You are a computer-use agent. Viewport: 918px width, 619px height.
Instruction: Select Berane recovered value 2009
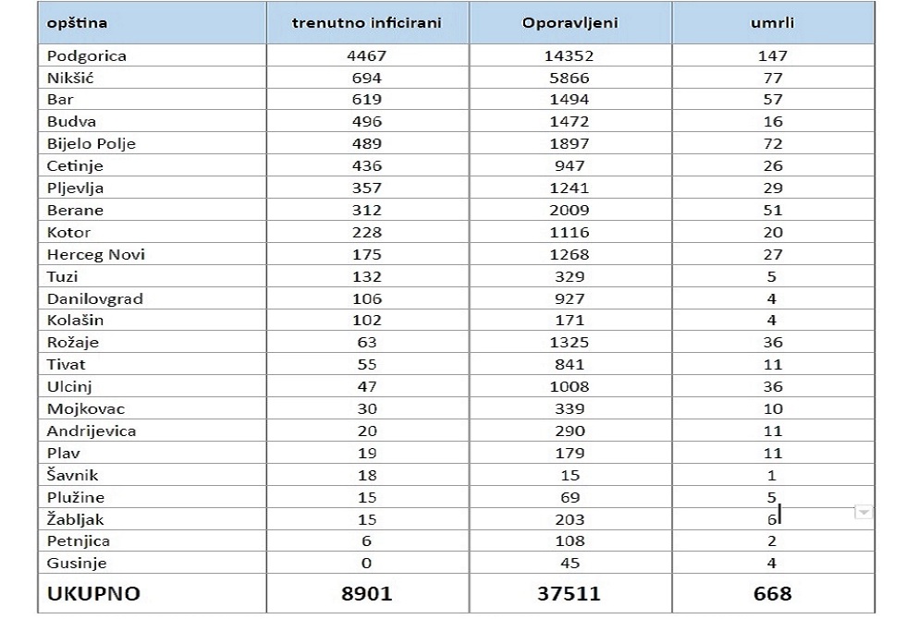pyautogui.click(x=569, y=211)
